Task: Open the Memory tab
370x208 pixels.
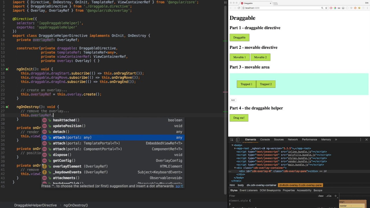Action: click(326, 140)
